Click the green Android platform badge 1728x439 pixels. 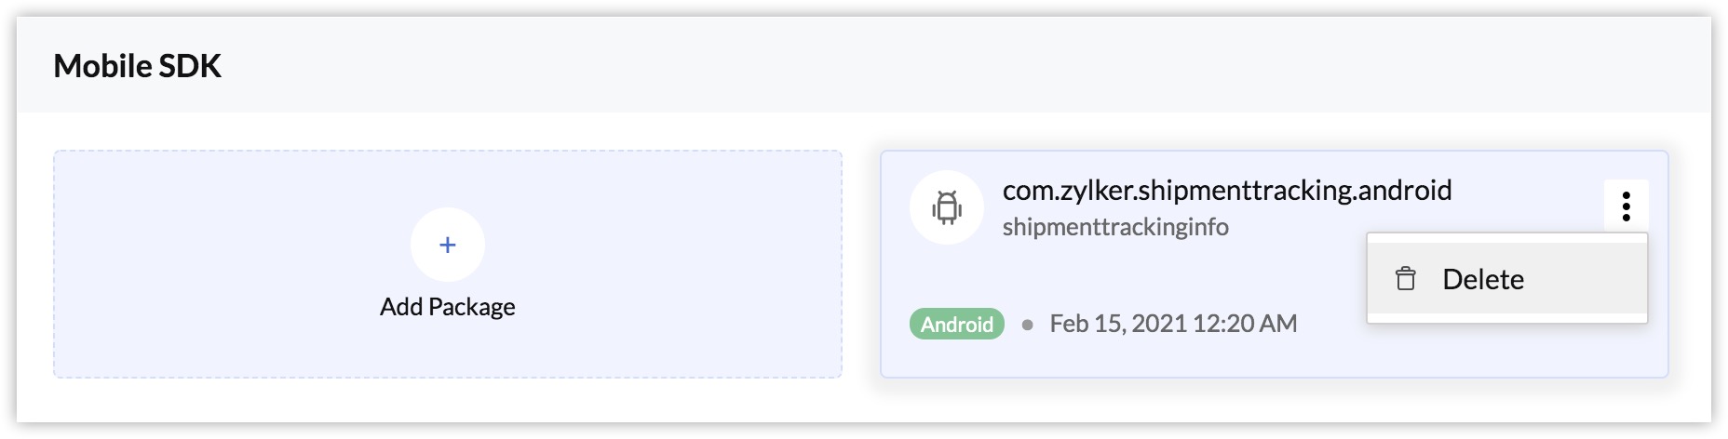[956, 324]
